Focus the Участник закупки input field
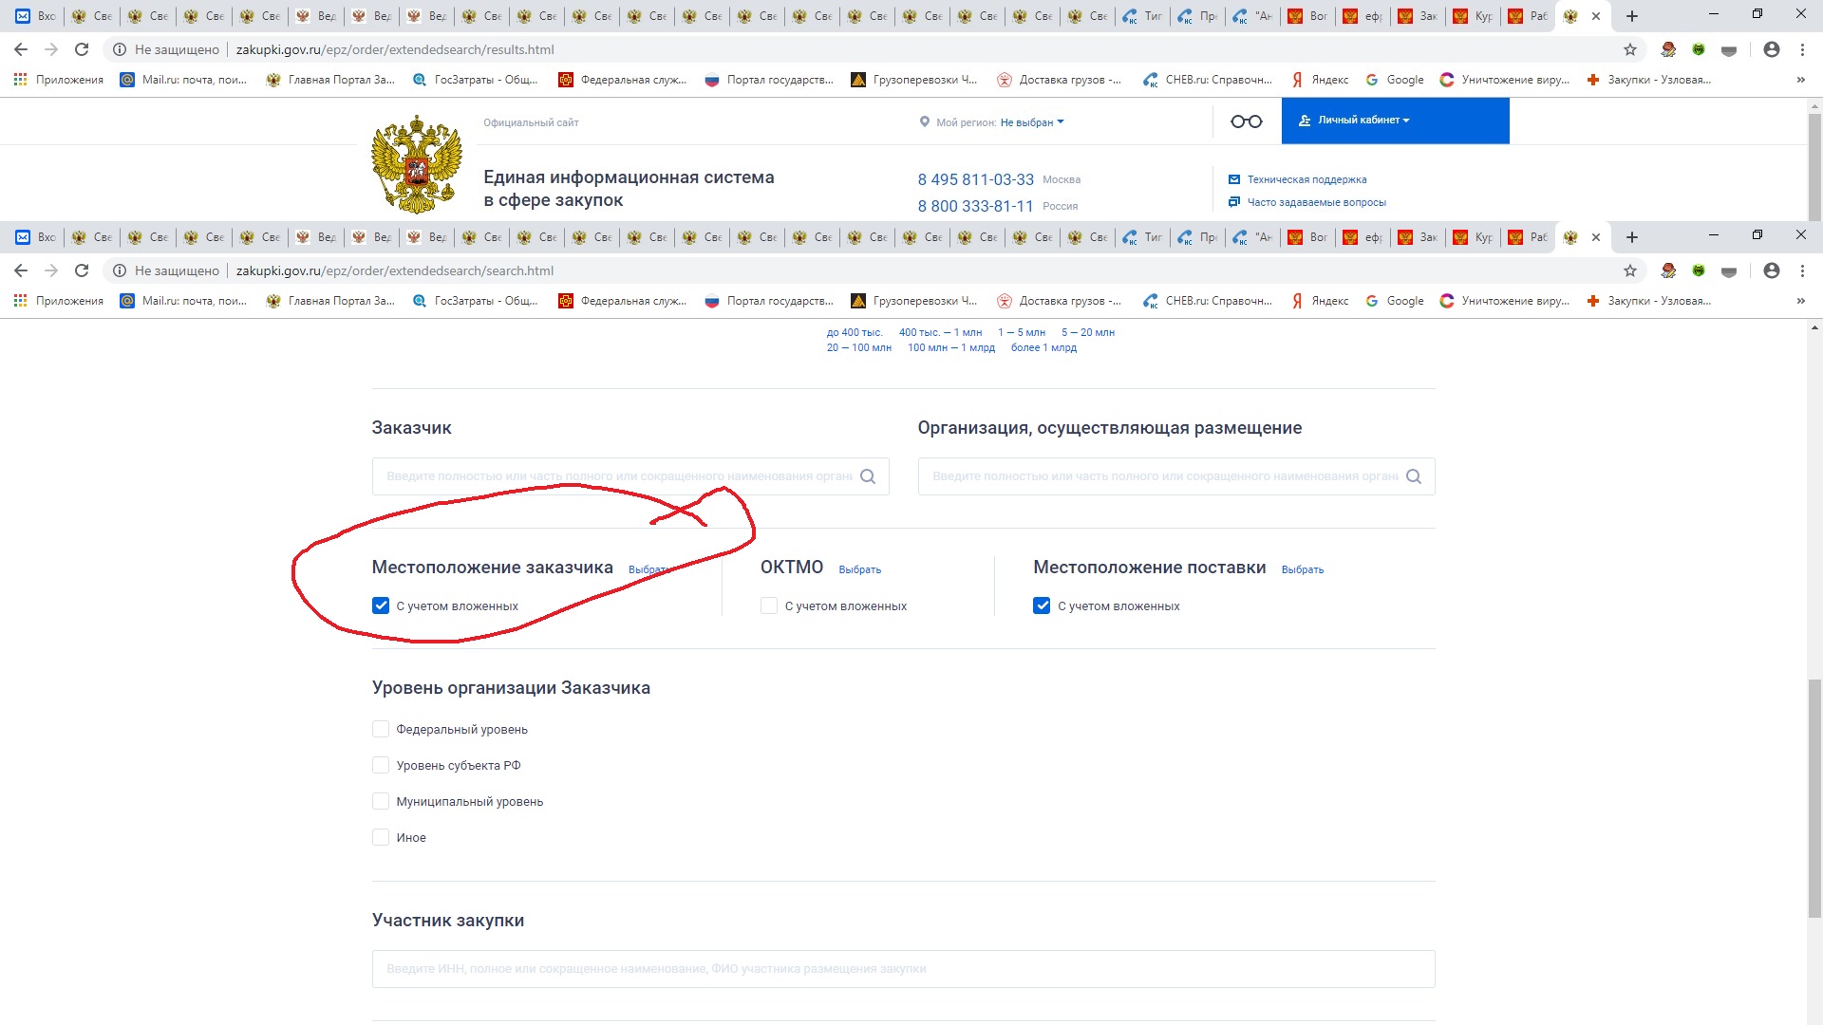Screen dimensions: 1823x1025 pyautogui.click(x=902, y=969)
